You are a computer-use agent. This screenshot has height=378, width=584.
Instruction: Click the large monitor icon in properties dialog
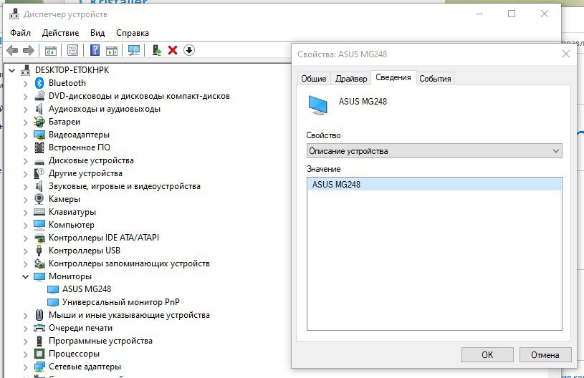click(317, 105)
